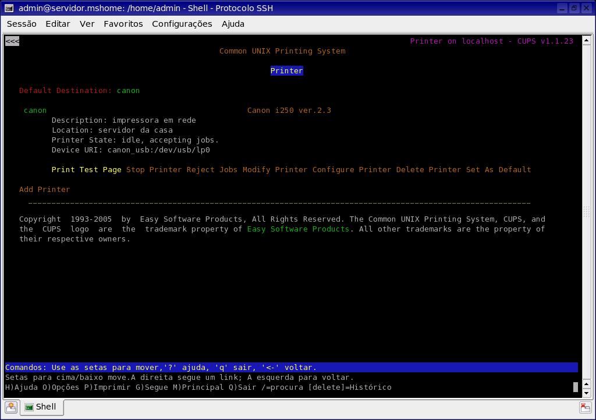Click the terminal icon in title bar
This screenshot has height=420, width=596.
tap(9, 8)
